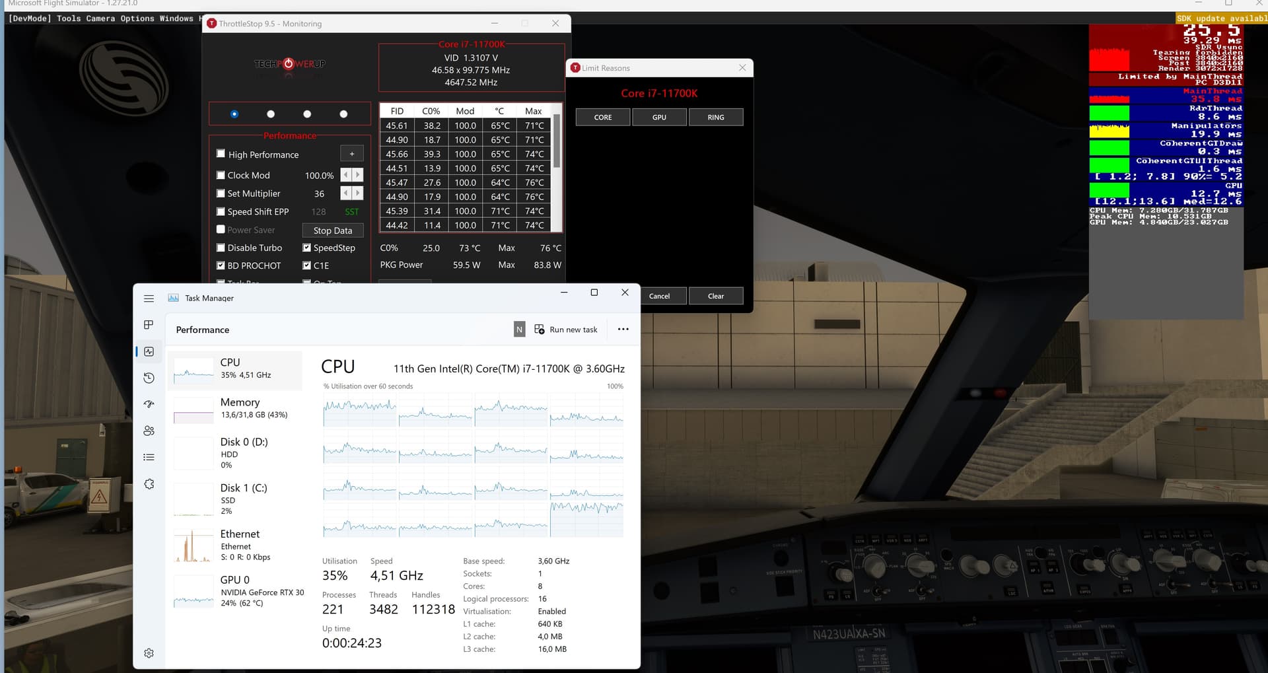
Task: Click the ThrottleStop title bar icon
Action: coord(211,23)
